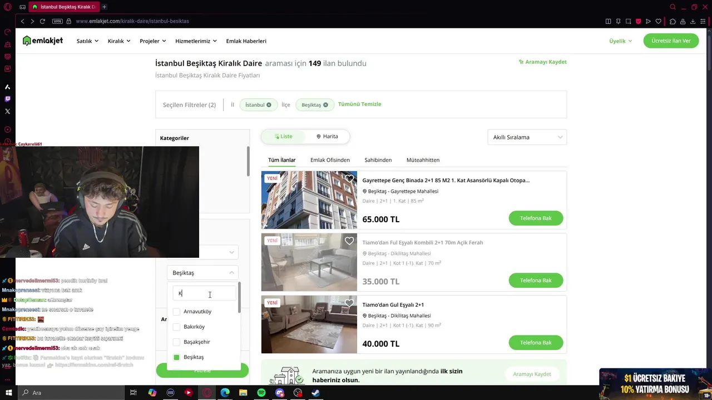Open the Windows Start menu
Viewport: 712px width, 400px height.
(8, 393)
